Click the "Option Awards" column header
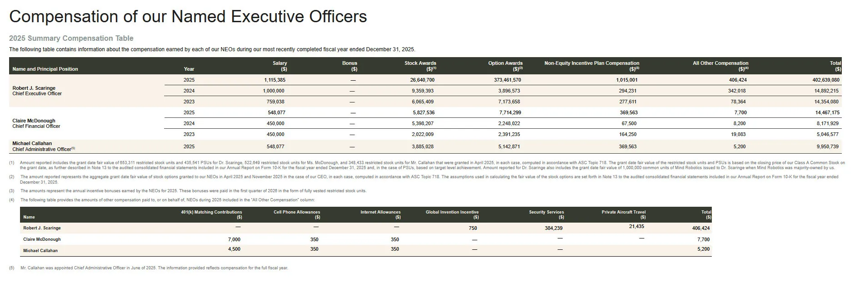The image size is (855, 282). [505, 63]
